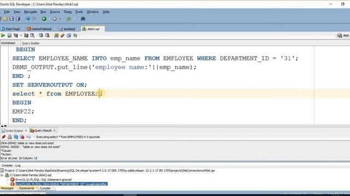Viewport: 350px width, 196px height.
Task: Click the Run Script icon in worksheet toolbar
Action: pos(9,35)
